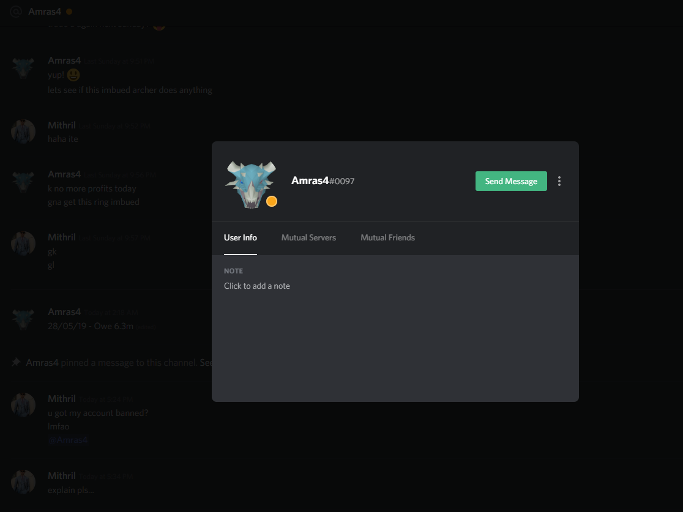Click message "gna get this ring imbued"
This screenshot has height=512, width=683.
point(93,202)
